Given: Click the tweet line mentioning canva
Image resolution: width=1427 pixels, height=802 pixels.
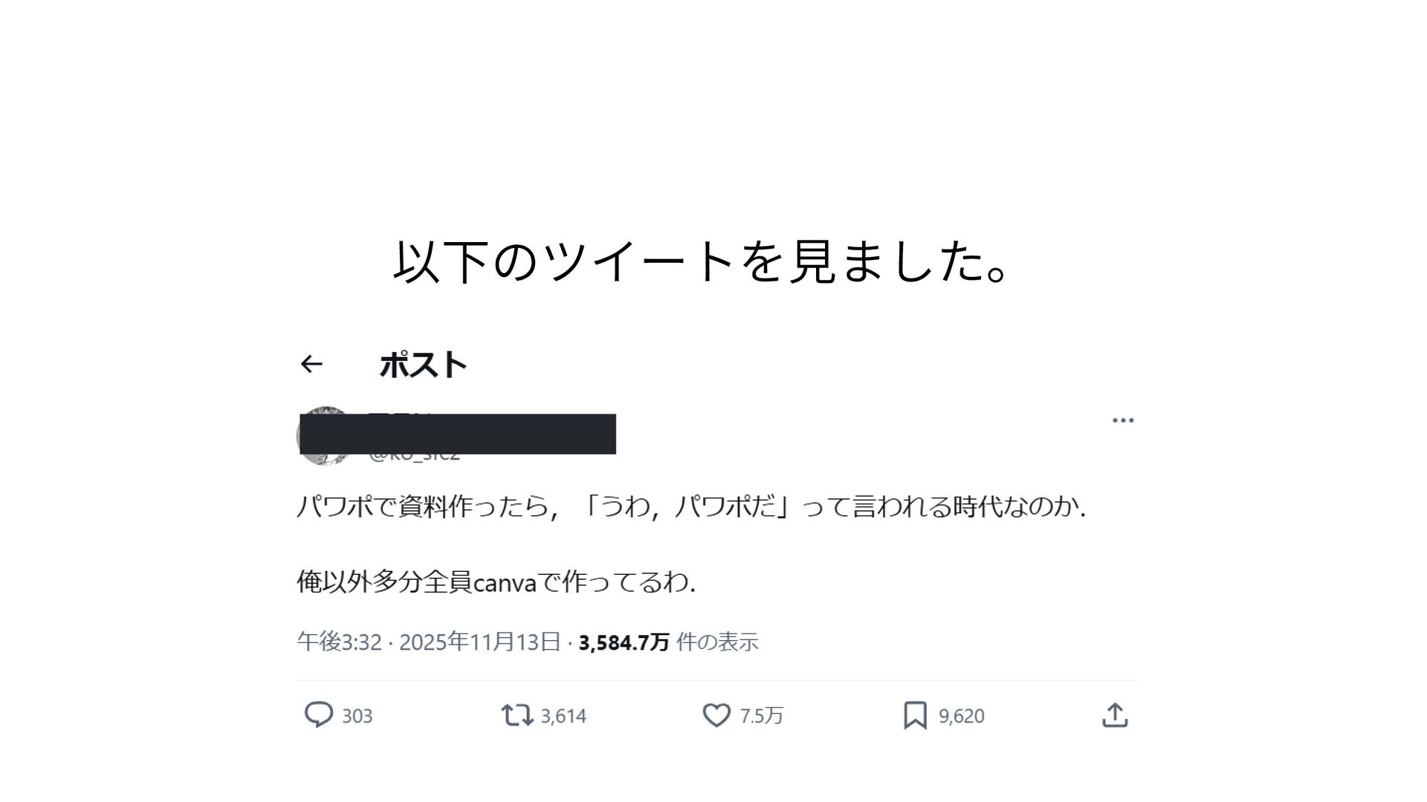Looking at the screenshot, I should [x=496, y=581].
